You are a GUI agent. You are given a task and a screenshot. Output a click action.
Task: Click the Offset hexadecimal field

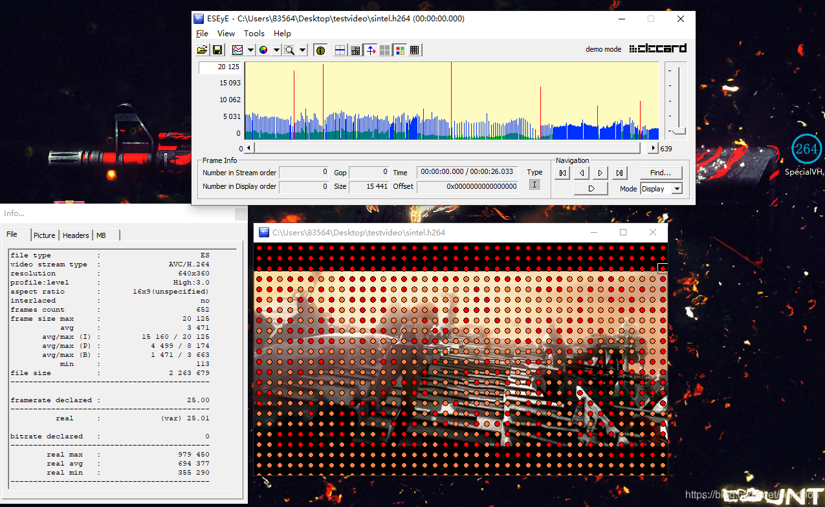pos(468,186)
